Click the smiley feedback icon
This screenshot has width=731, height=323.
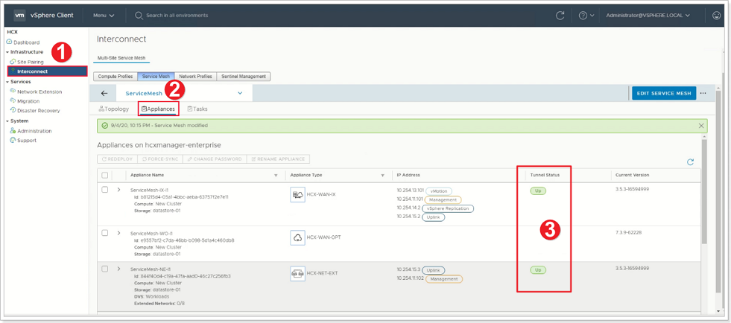[x=716, y=15]
